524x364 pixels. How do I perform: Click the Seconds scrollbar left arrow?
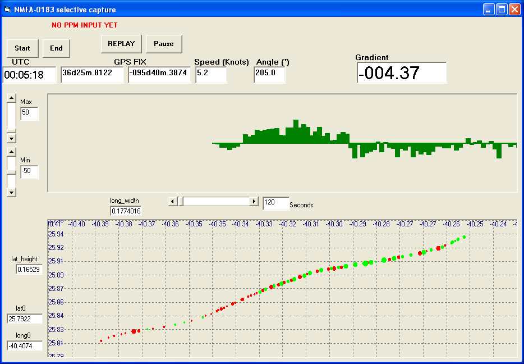coord(173,201)
